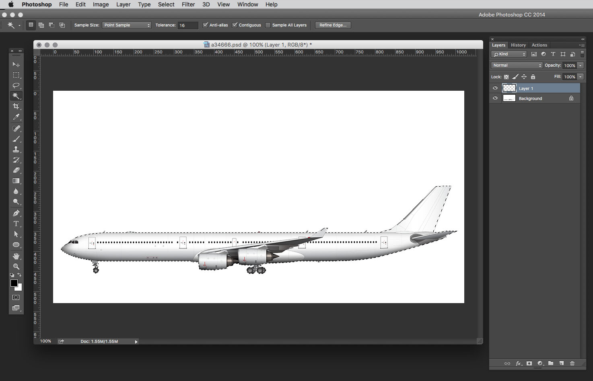Disable the Anti-alias checkbox
593x381 pixels.
[x=206, y=25]
